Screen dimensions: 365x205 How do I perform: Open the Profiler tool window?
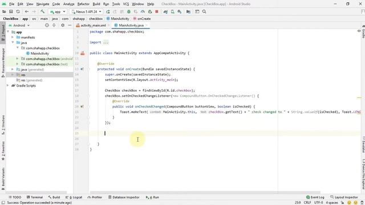95,197
